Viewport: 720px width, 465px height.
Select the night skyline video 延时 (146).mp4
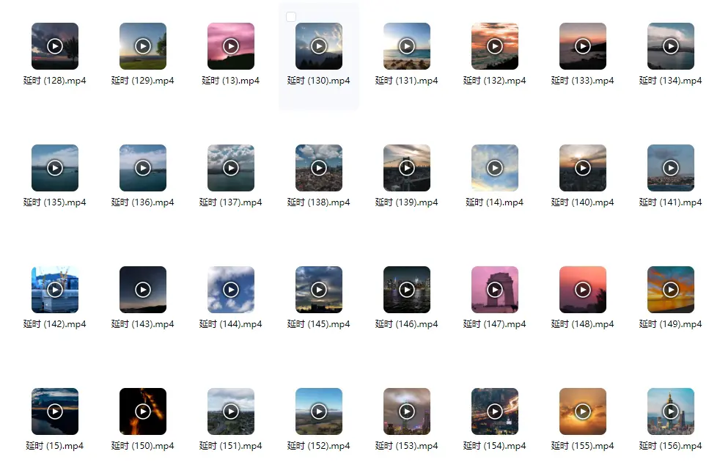pos(407,290)
